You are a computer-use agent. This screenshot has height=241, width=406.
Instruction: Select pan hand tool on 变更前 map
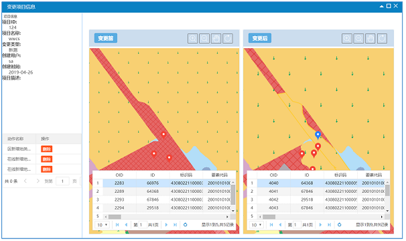click(216, 39)
